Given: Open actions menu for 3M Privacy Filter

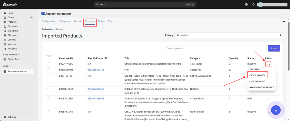Looking at the screenshot, I should (x=268, y=99).
